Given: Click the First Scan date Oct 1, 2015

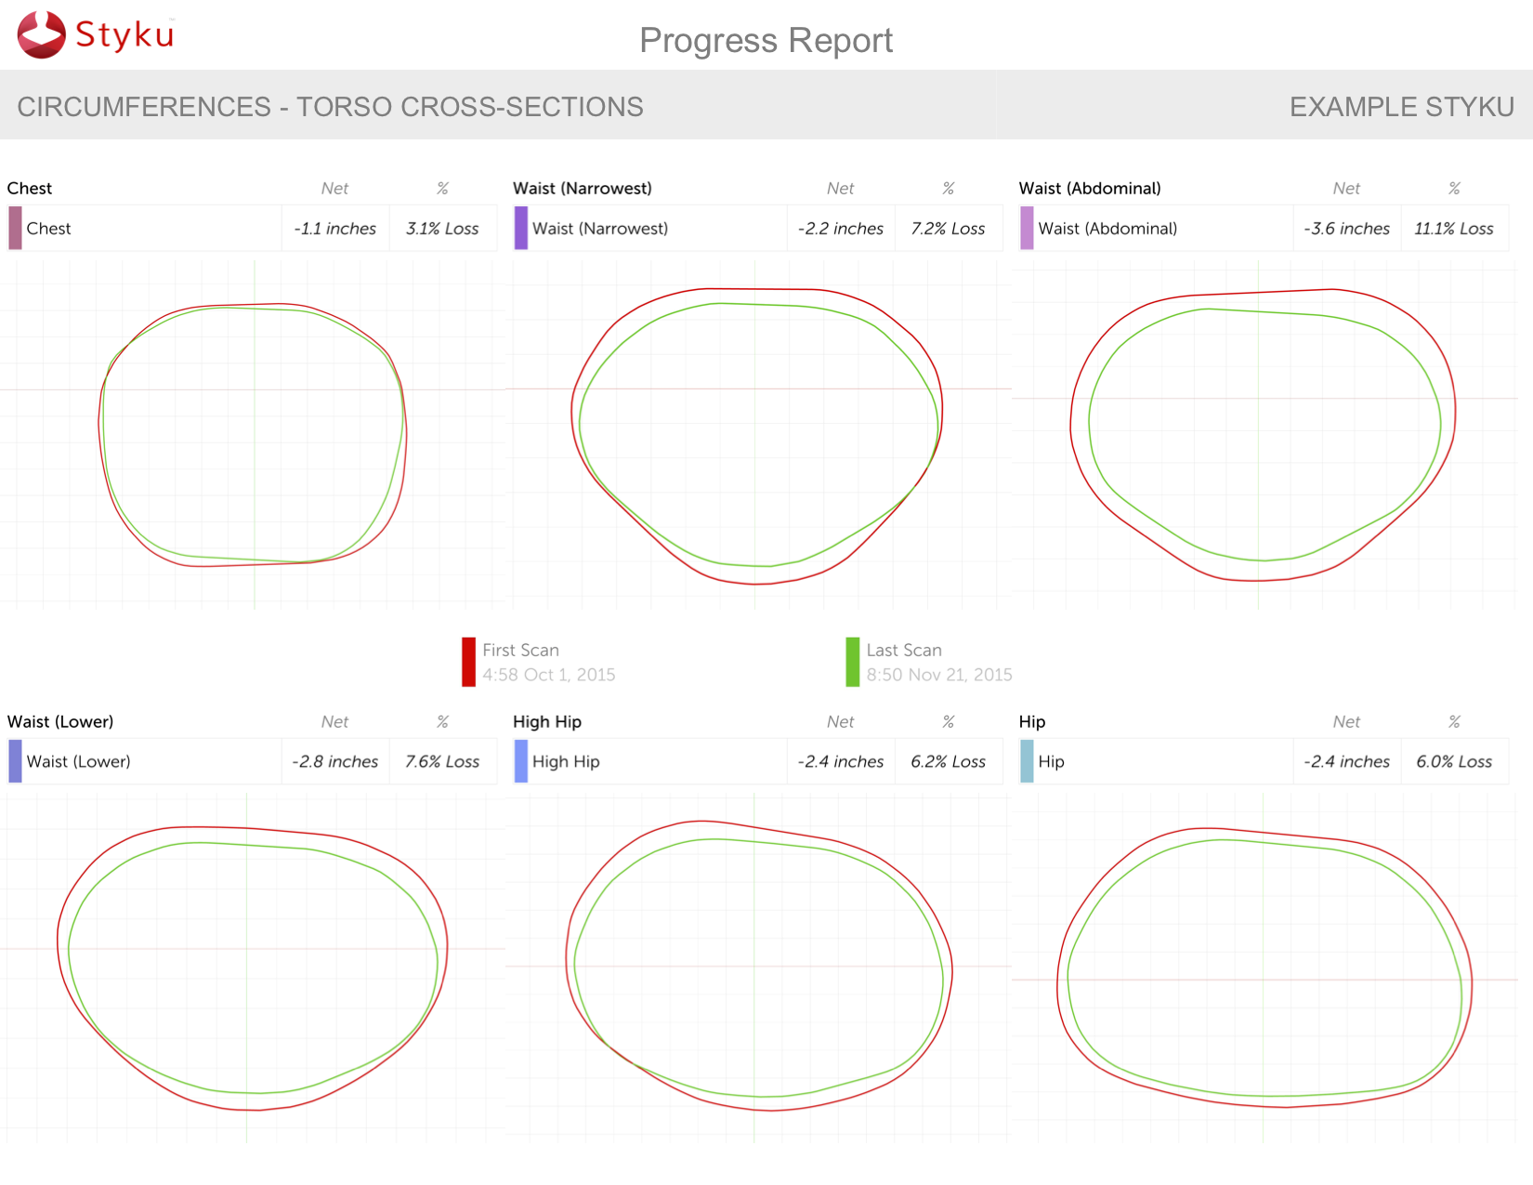Looking at the screenshot, I should (x=548, y=675).
